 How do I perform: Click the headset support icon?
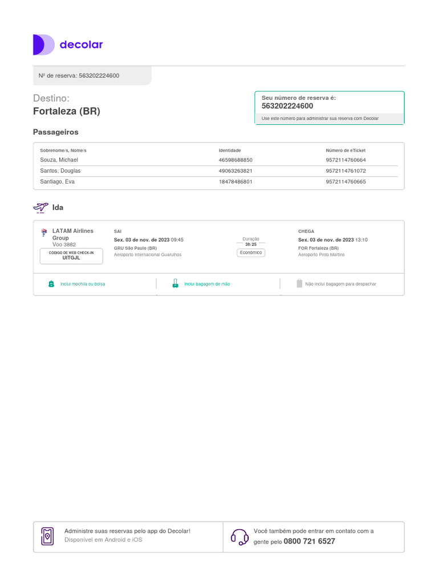239,537
